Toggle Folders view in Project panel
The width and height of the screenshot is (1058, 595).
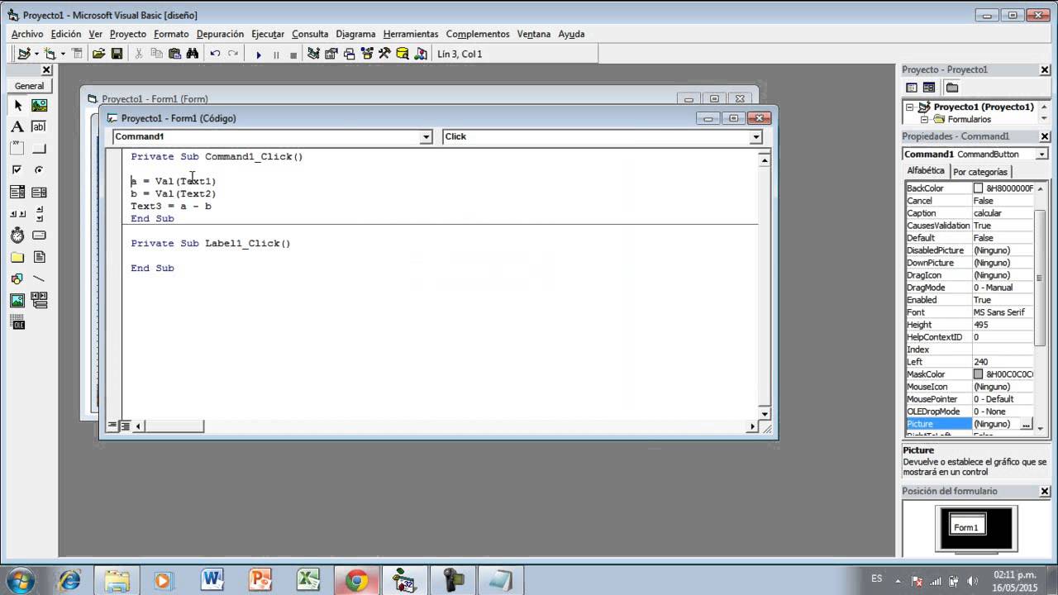(952, 88)
